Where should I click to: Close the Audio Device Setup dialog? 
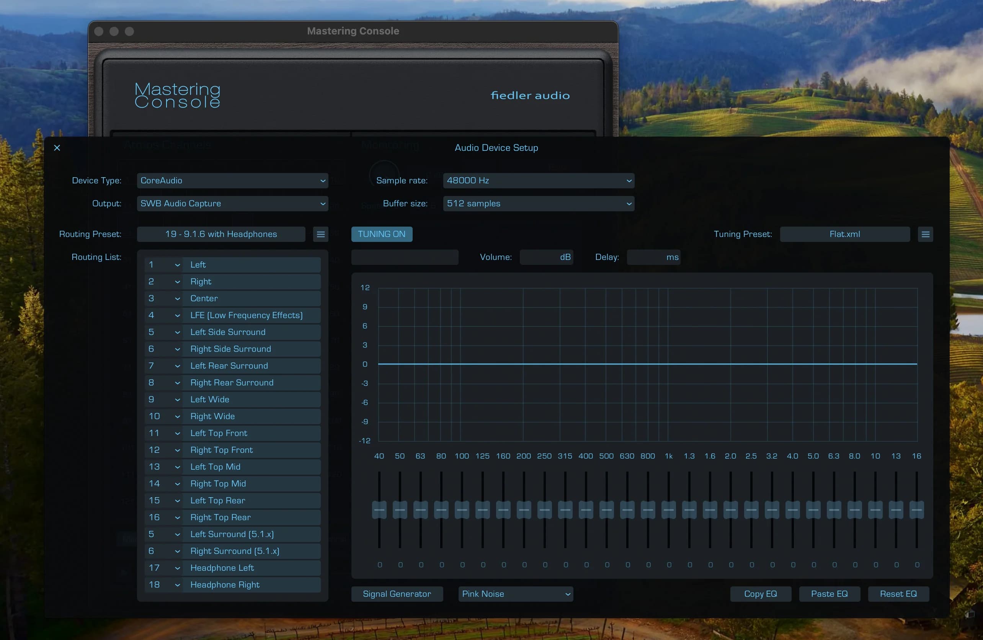tap(57, 147)
